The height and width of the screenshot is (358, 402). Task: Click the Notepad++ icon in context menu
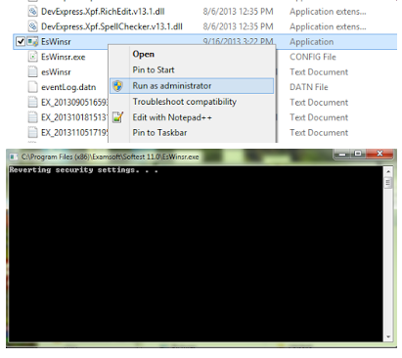[x=117, y=117]
